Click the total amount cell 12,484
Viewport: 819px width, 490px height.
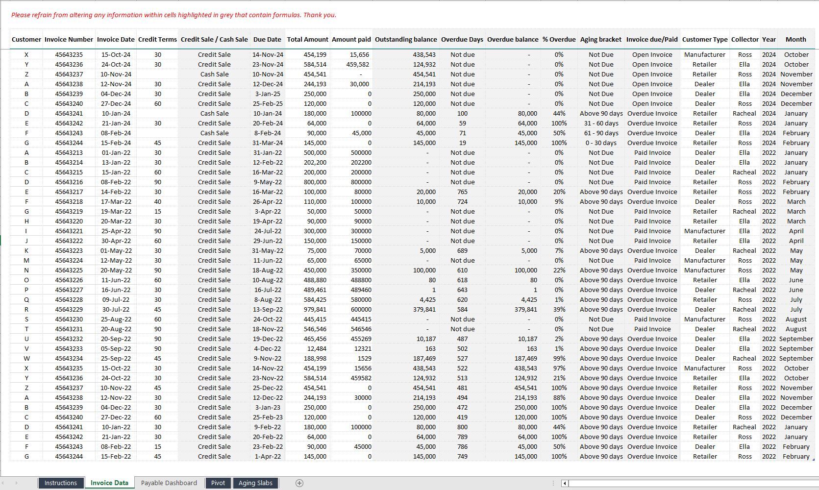[308, 348]
